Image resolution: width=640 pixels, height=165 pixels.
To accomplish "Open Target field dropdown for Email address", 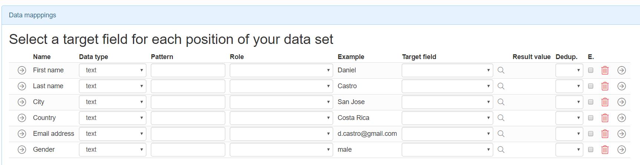I will 447,134.
